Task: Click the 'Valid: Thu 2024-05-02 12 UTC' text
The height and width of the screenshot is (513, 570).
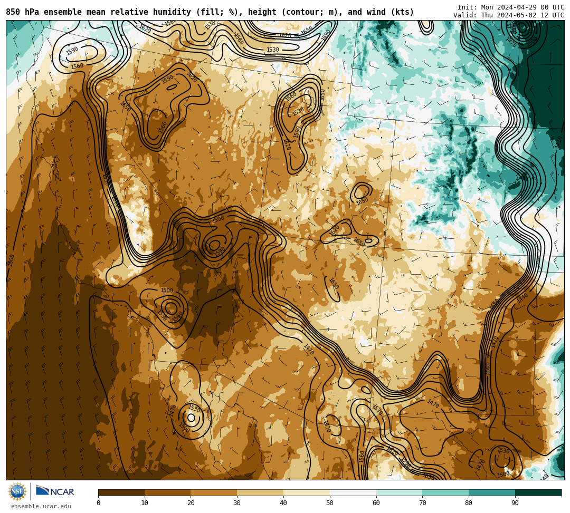Action: point(509,15)
